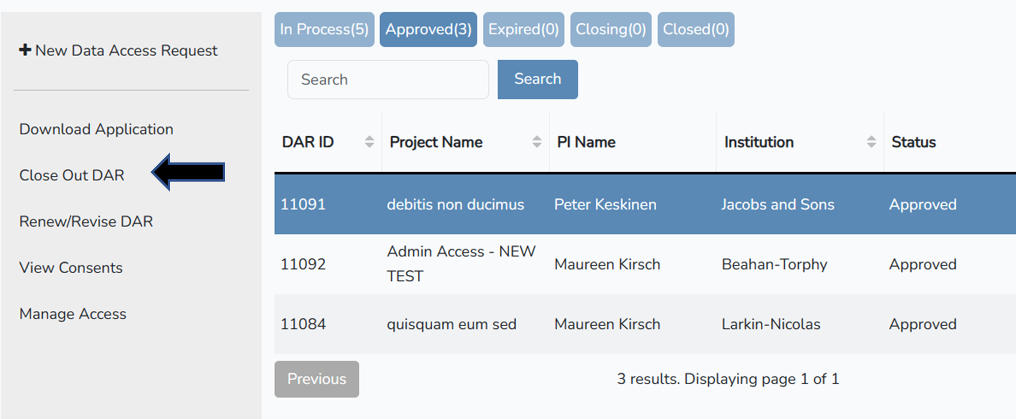Switch to the Approved tab
The image size is (1016, 419).
428,29
